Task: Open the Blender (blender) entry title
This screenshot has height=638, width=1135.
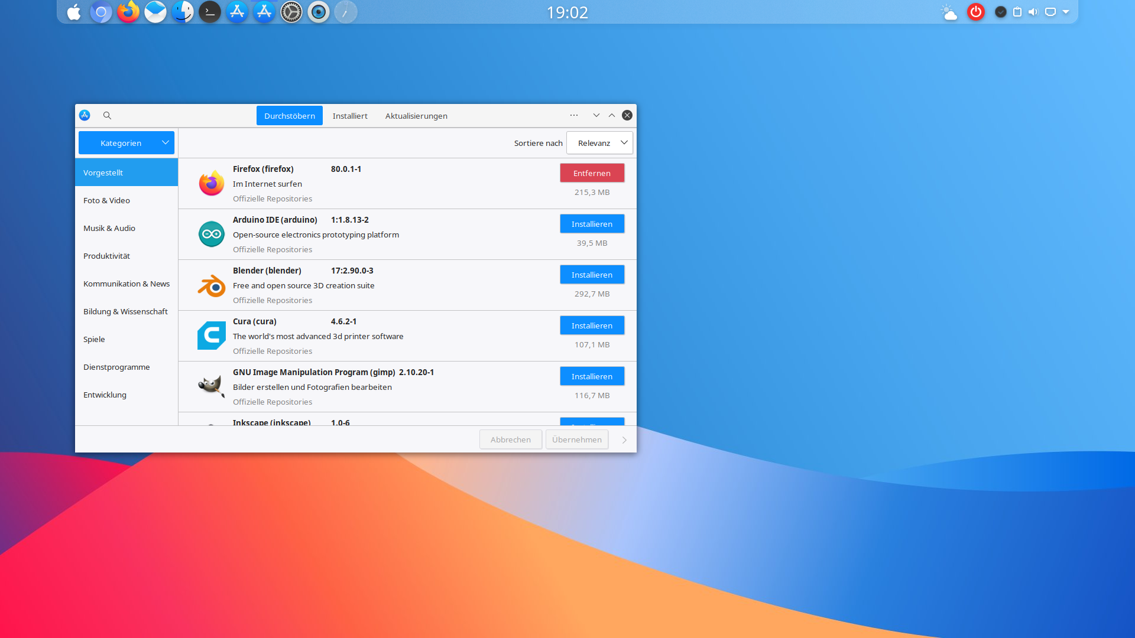Action: coord(267,271)
